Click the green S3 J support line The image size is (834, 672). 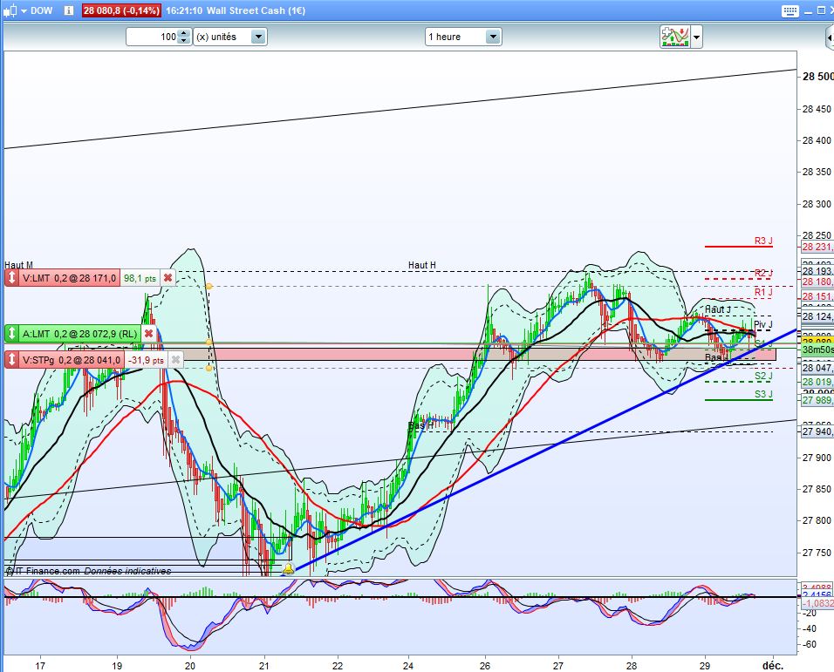738,399
